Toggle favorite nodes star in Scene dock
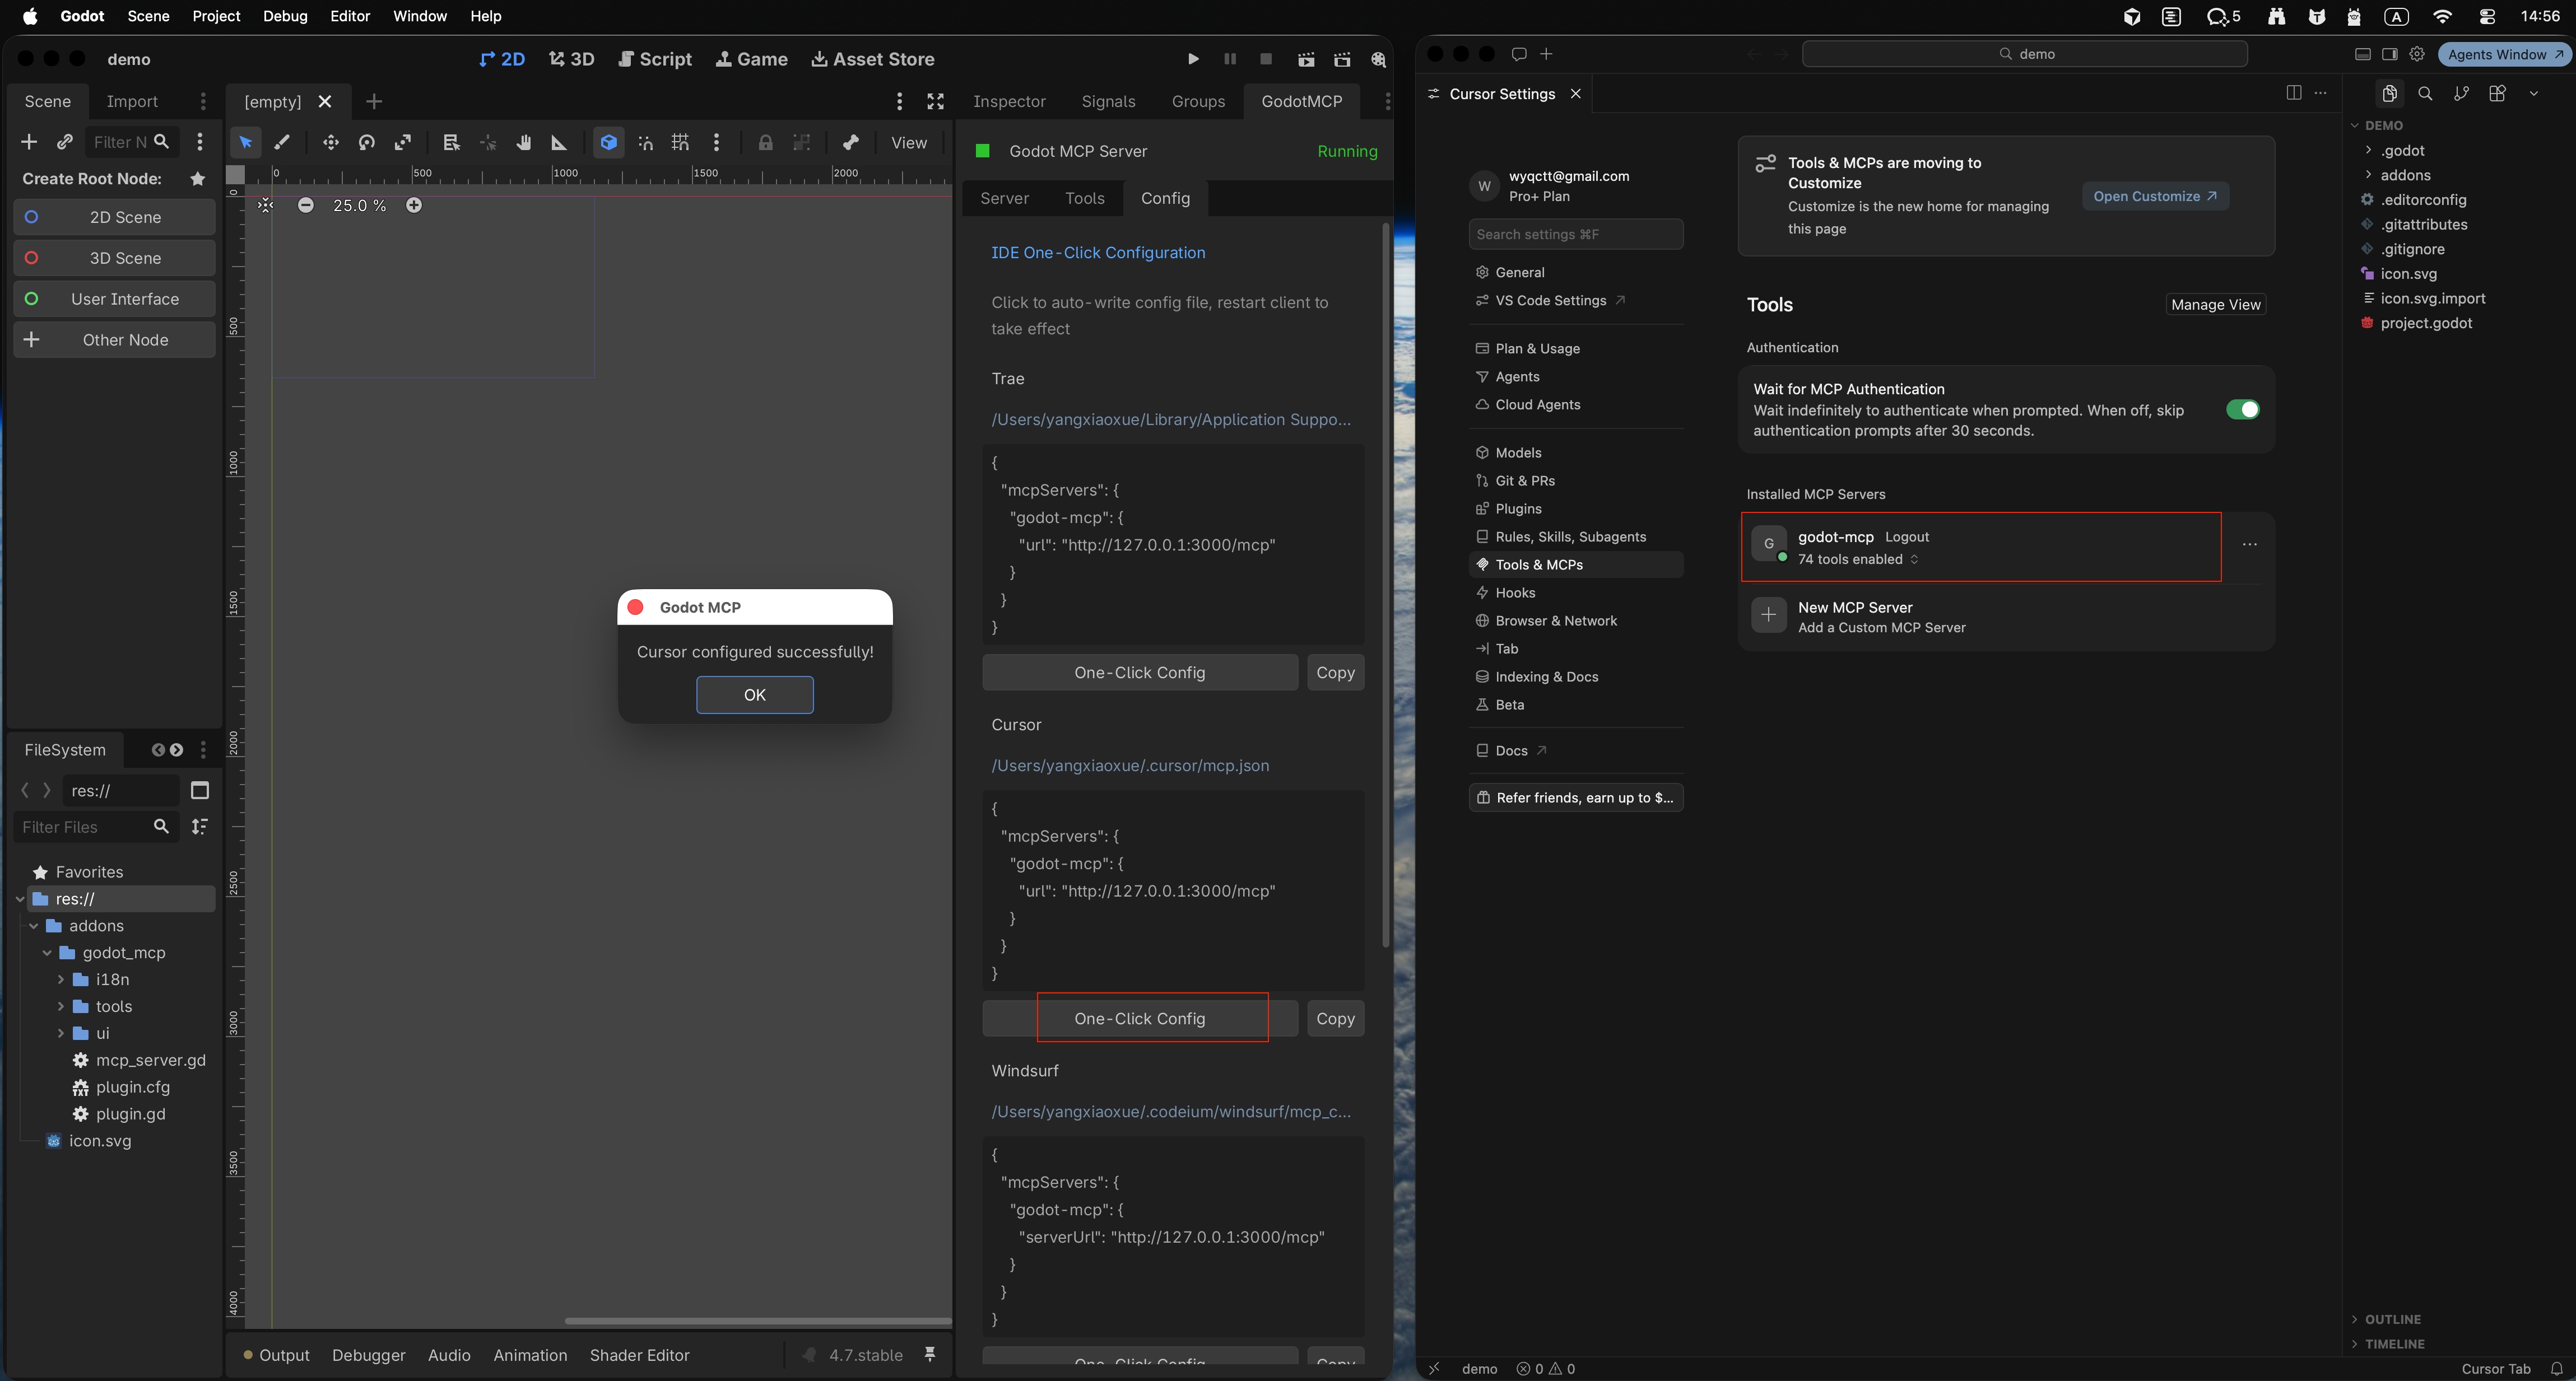The height and width of the screenshot is (1381, 2576). 198,179
